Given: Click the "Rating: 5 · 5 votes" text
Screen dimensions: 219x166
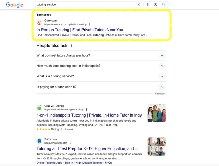Looking at the screenshot, I should 62,129.
